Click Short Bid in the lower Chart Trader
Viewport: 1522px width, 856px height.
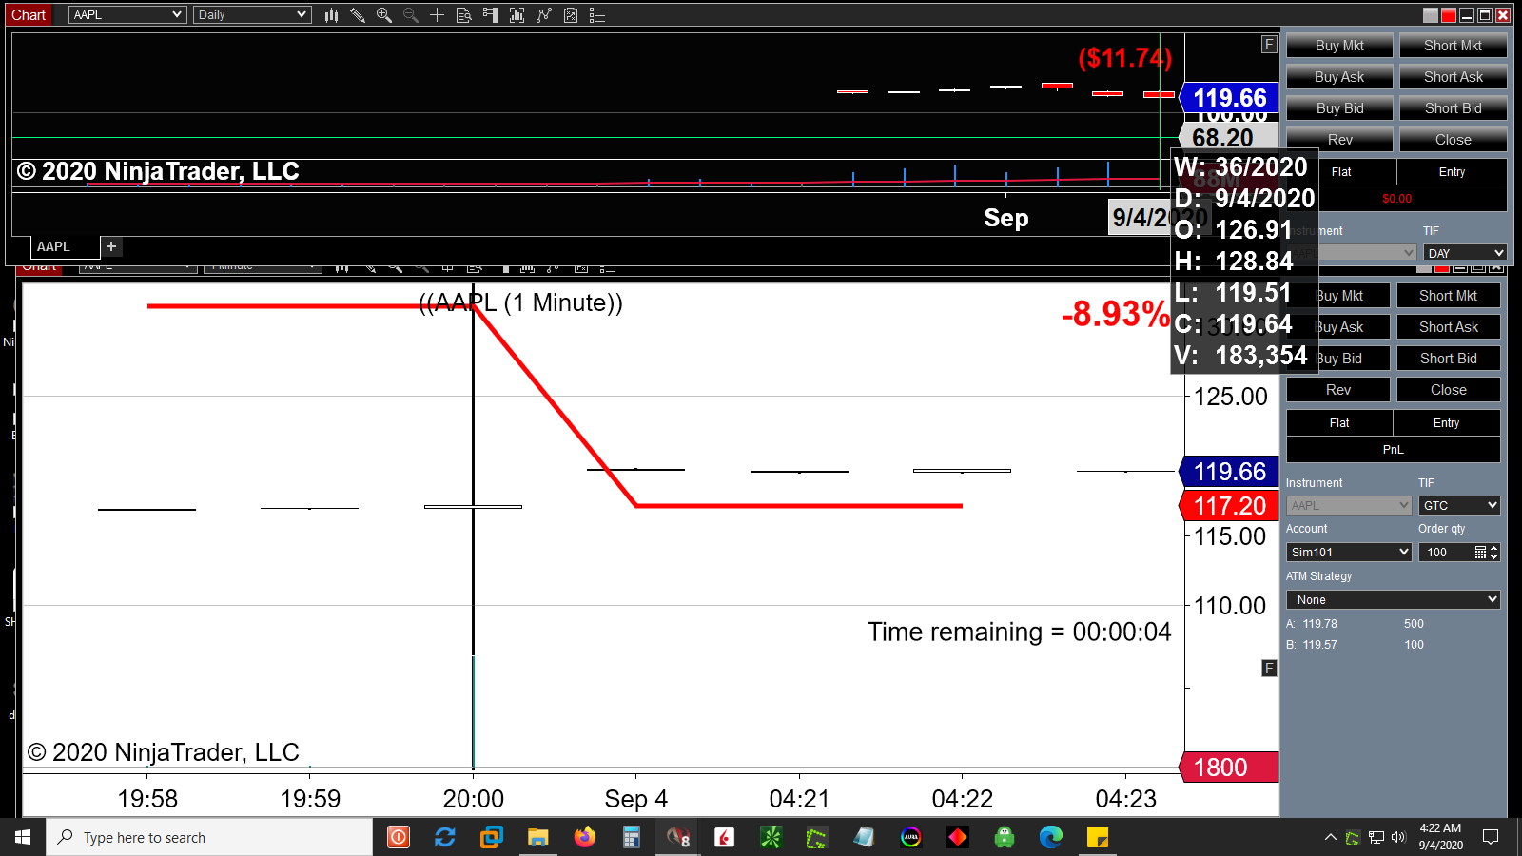coord(1449,359)
